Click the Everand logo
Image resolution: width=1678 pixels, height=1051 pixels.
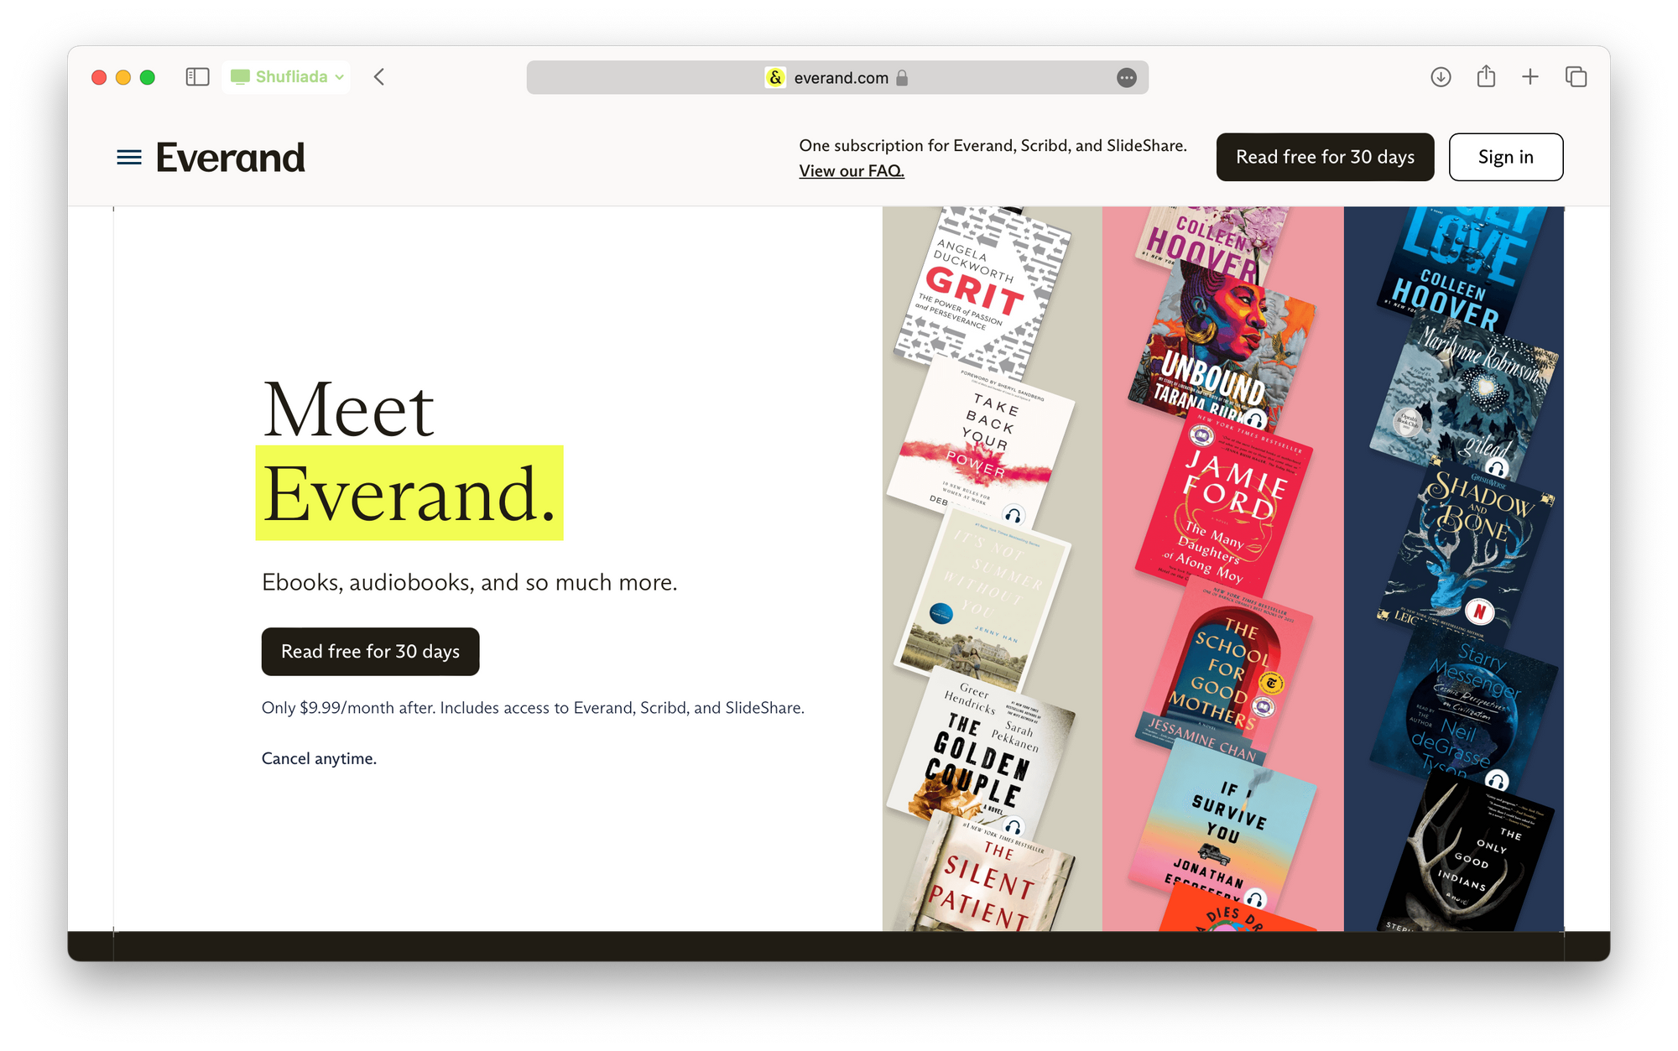(231, 158)
